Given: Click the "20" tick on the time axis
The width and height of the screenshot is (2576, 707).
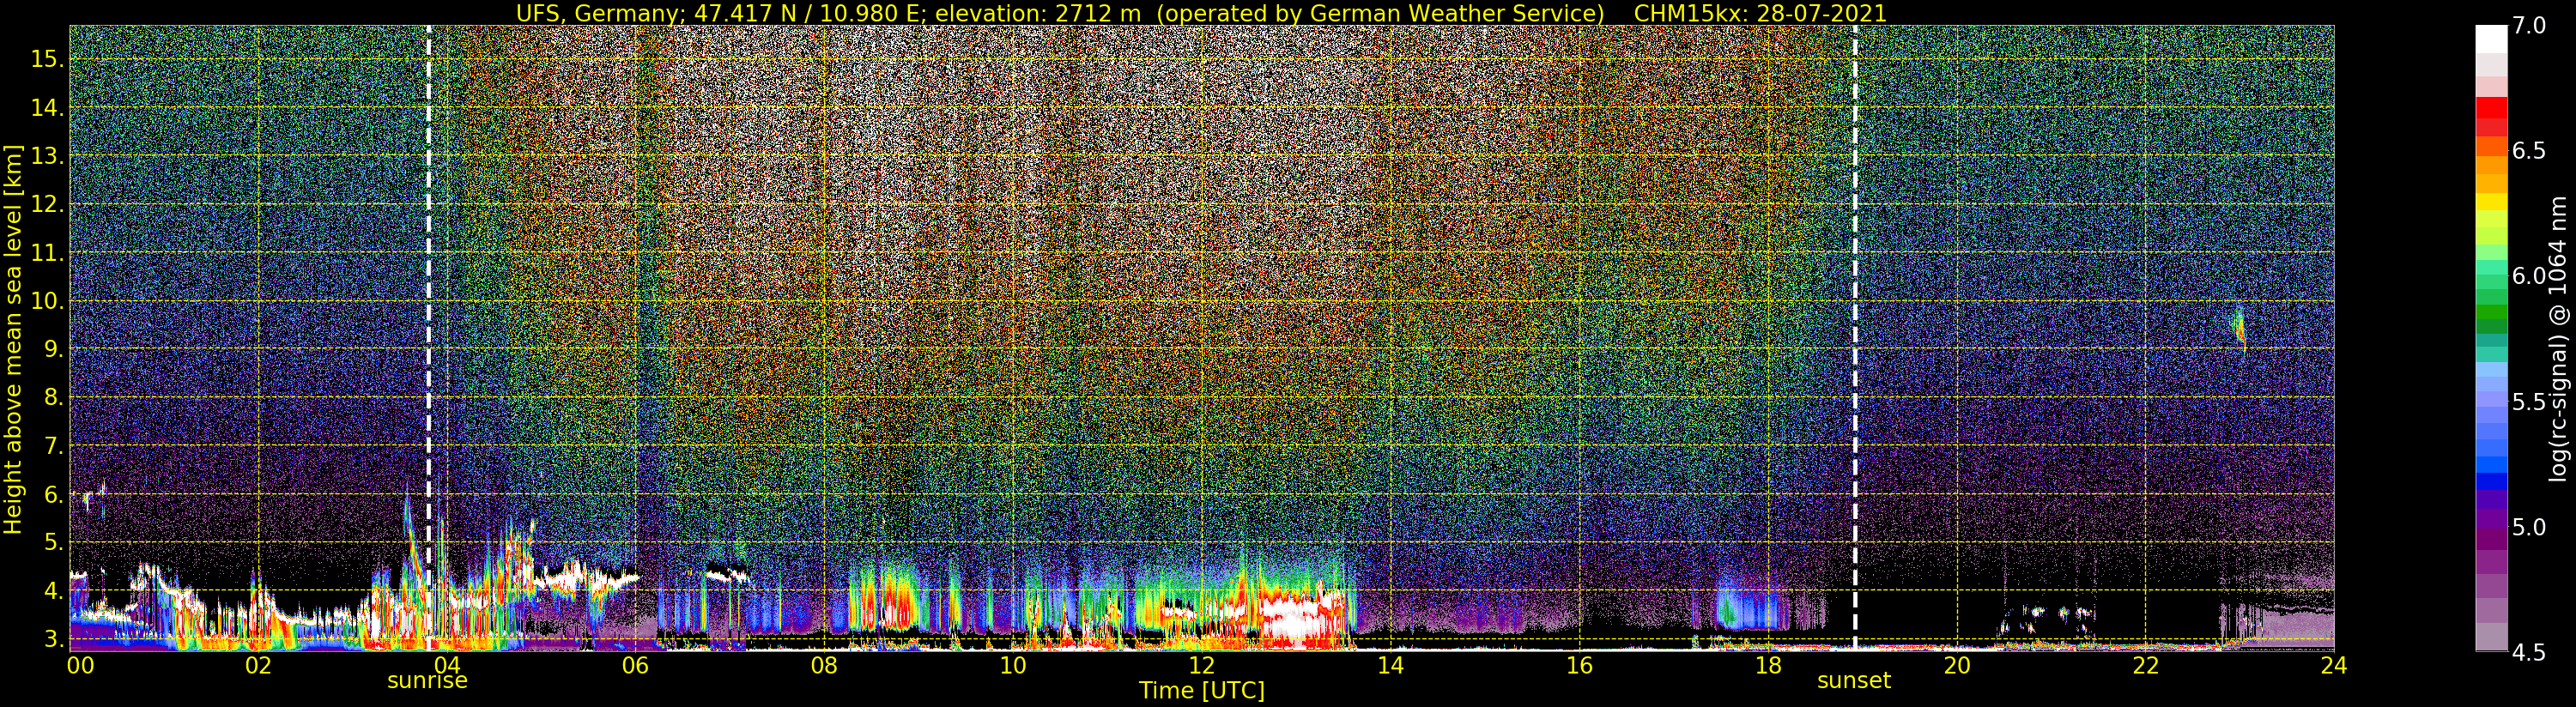Looking at the screenshot, I should point(1956,665).
